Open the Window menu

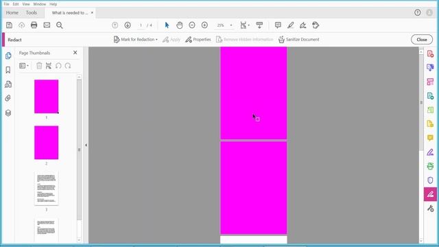point(40,4)
